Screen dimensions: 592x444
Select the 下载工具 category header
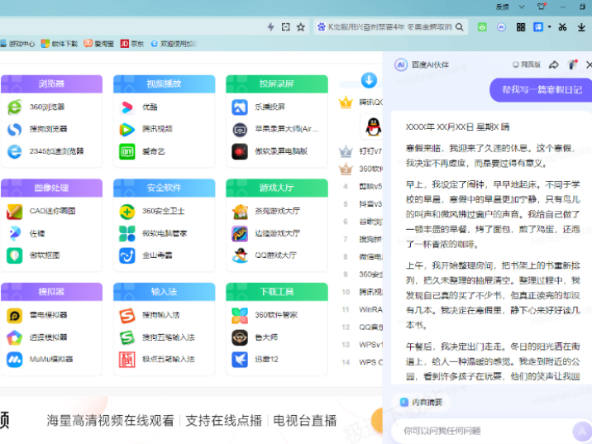(x=277, y=292)
